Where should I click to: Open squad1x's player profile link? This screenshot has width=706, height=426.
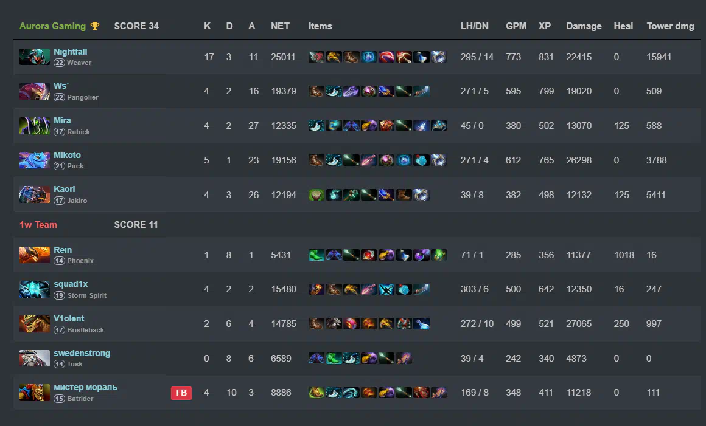(x=71, y=284)
